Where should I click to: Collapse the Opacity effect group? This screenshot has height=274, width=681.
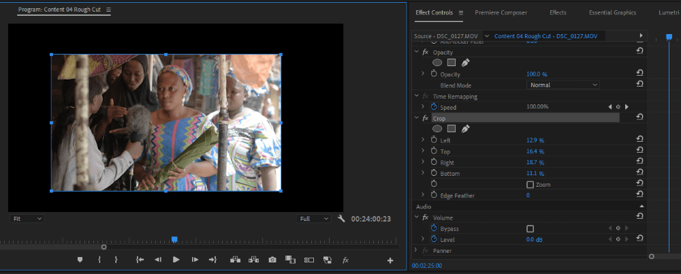click(417, 52)
